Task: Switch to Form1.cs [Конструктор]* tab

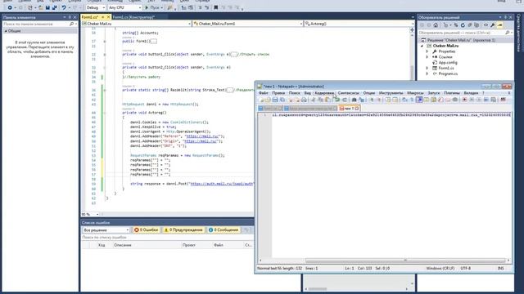Action: click(133, 17)
